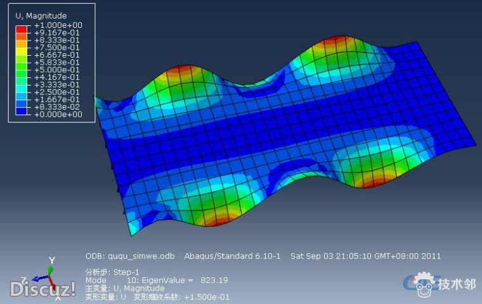Select the 分析步: Step-1 state line

click(112, 272)
